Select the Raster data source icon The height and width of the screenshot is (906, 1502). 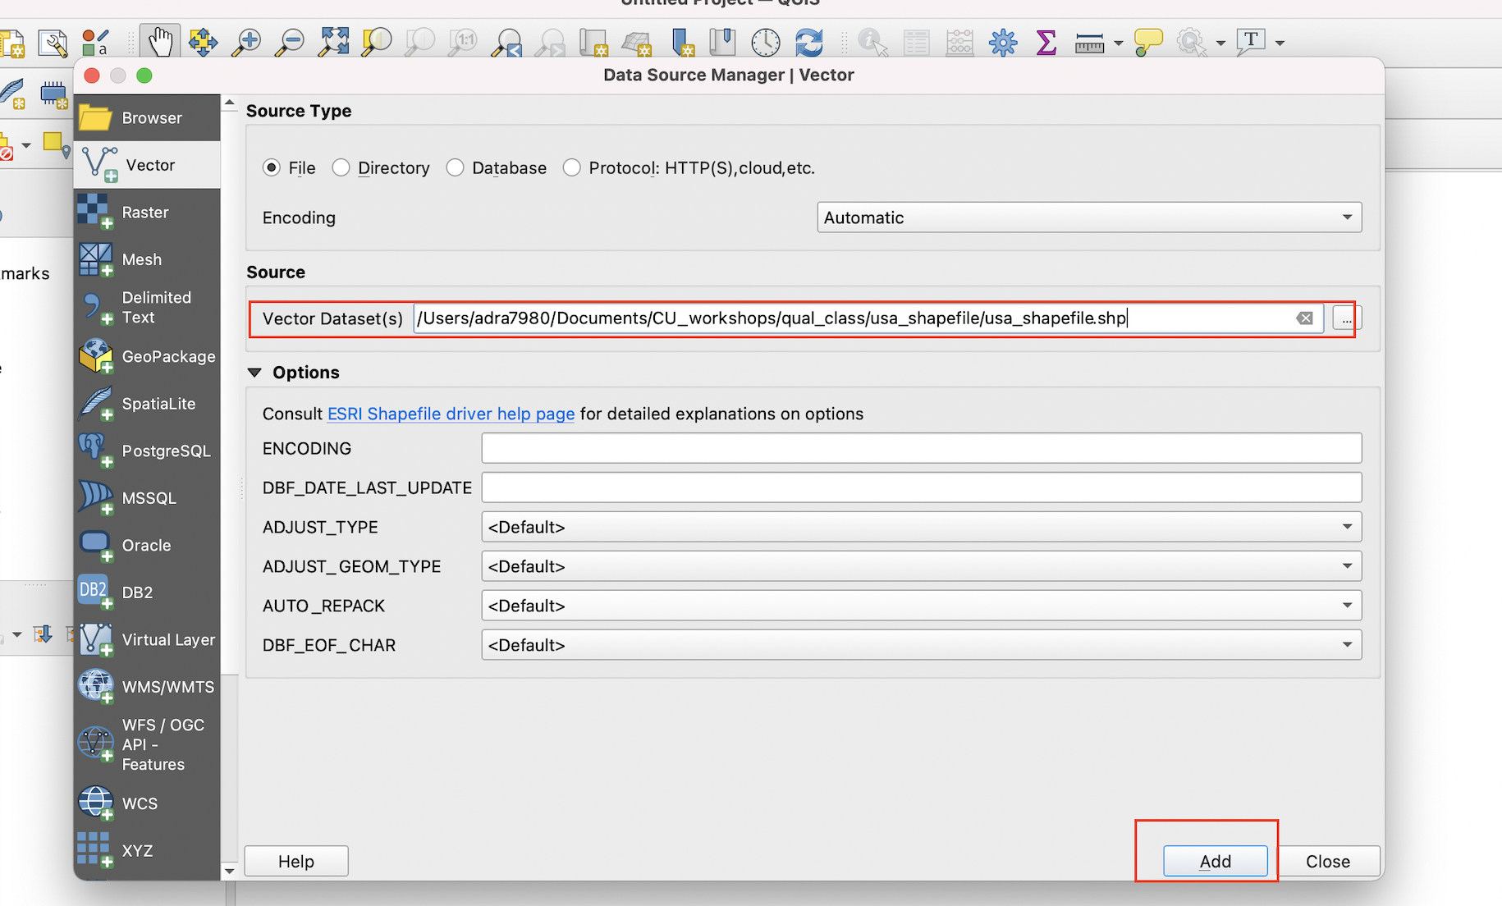[x=95, y=212]
